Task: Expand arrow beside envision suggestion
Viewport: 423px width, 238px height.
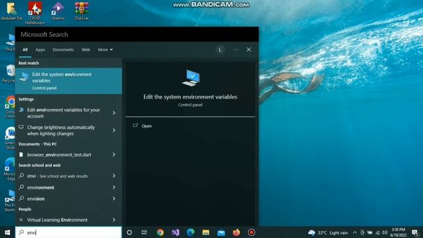Action: click(114, 198)
